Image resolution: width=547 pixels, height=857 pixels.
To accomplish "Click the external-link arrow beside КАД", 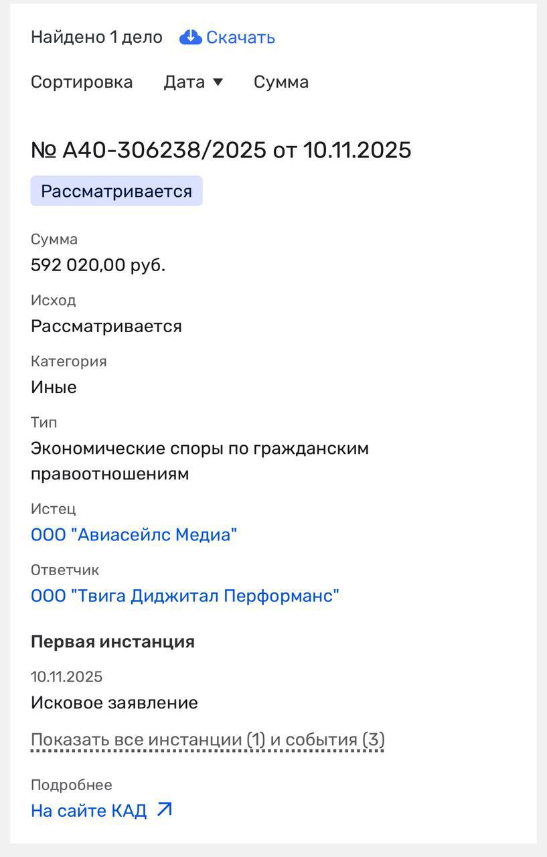I will pos(164,809).
